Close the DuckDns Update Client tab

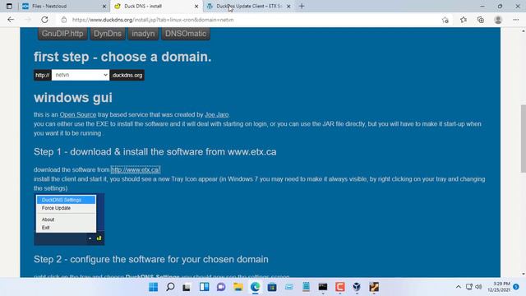pyautogui.click(x=288, y=6)
